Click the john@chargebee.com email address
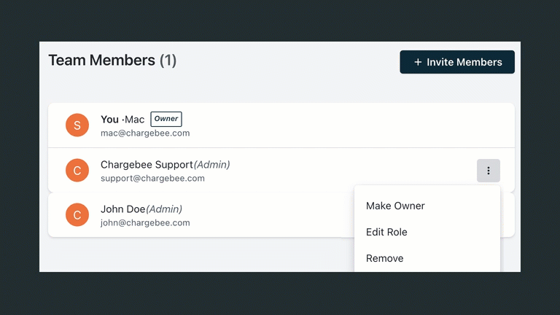Image resolution: width=560 pixels, height=315 pixels. click(x=145, y=223)
